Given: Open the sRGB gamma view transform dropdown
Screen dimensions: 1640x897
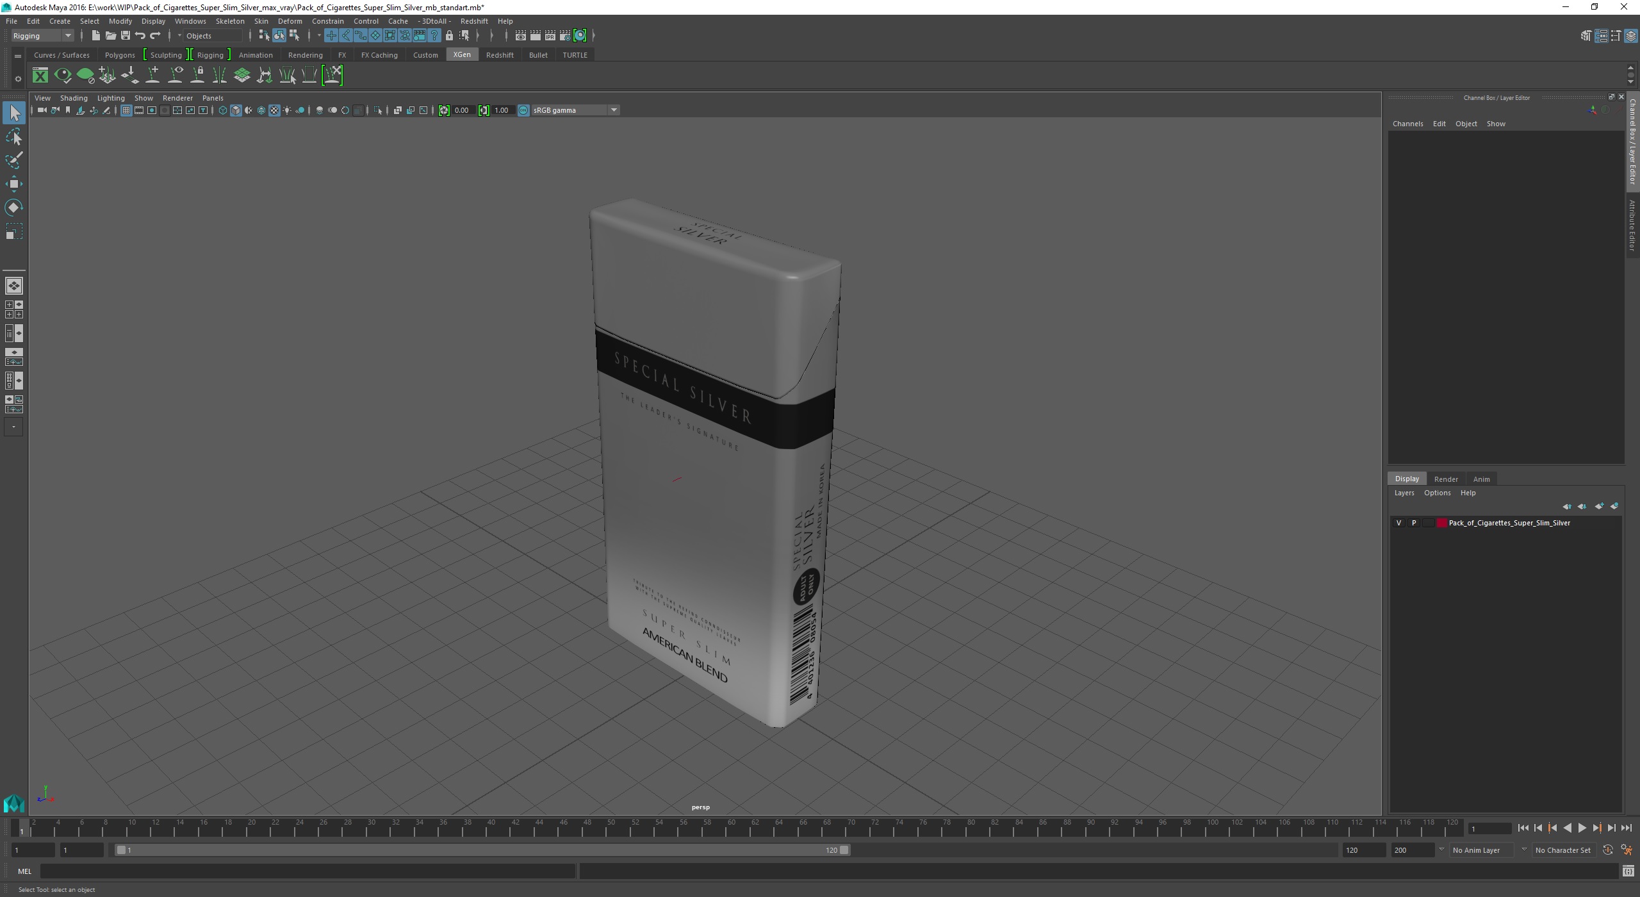Looking at the screenshot, I should coord(575,111).
